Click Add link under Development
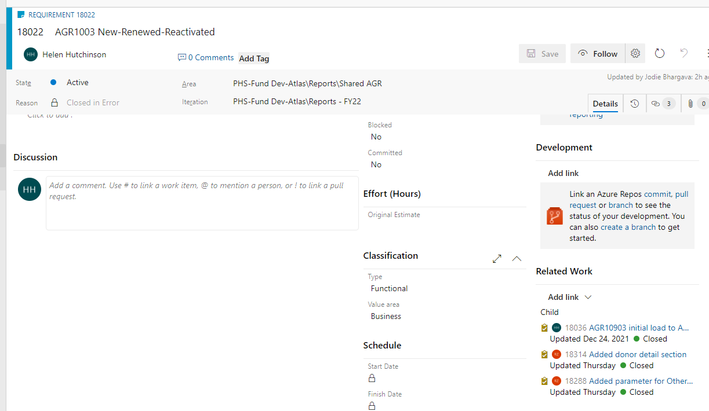709x411 pixels. pyautogui.click(x=563, y=173)
